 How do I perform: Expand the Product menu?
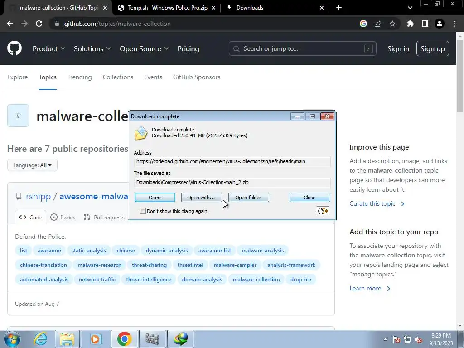coord(49,48)
